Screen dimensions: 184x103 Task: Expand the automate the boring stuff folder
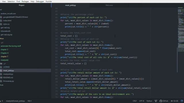11,46
